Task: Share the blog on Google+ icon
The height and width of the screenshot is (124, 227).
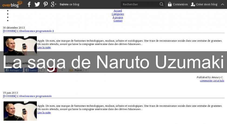Action: (x=54, y=4)
